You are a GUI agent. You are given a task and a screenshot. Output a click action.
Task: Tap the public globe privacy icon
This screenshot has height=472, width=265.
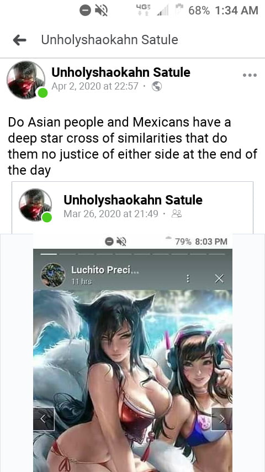point(157,87)
